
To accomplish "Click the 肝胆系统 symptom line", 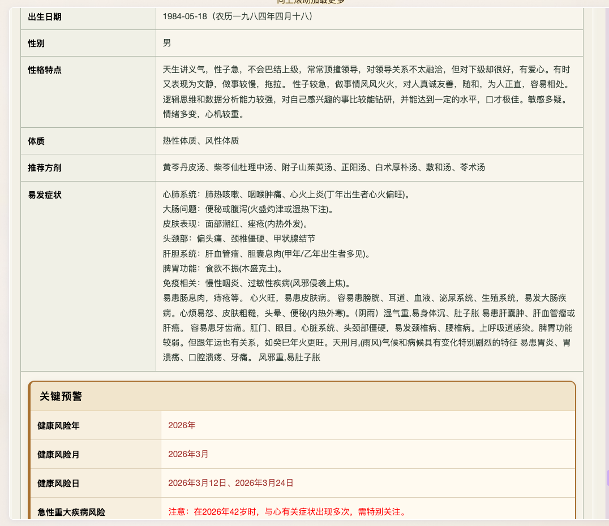I will [x=267, y=254].
